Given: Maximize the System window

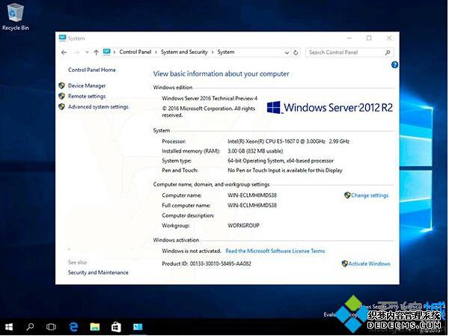Looking at the screenshot, I should click(369, 38).
